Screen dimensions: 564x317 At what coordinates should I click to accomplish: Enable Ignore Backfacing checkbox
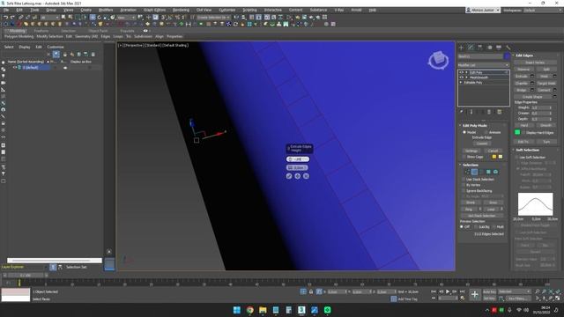coord(464,191)
